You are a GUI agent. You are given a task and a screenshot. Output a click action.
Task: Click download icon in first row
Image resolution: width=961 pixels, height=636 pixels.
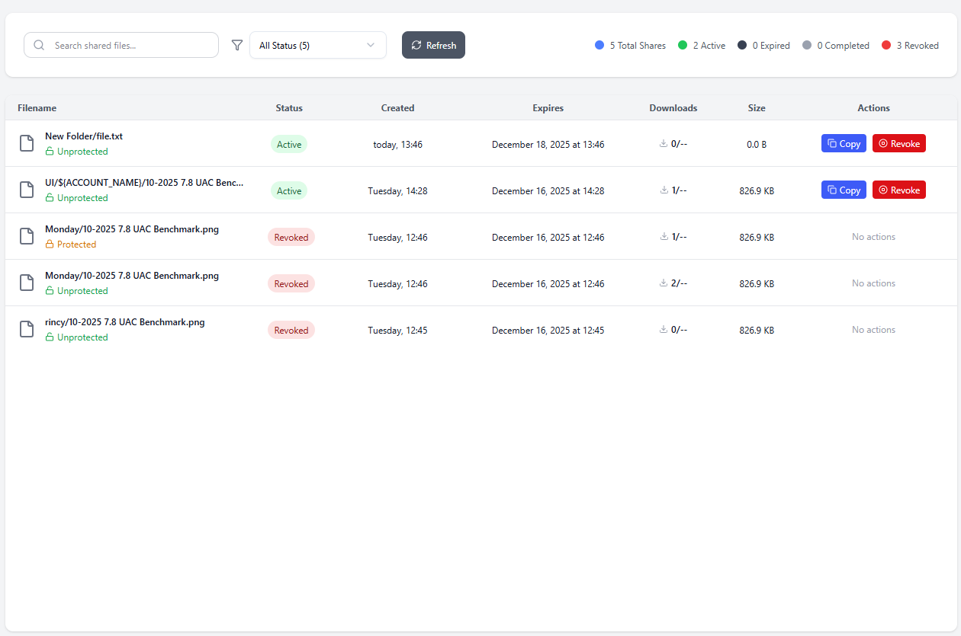(x=664, y=144)
